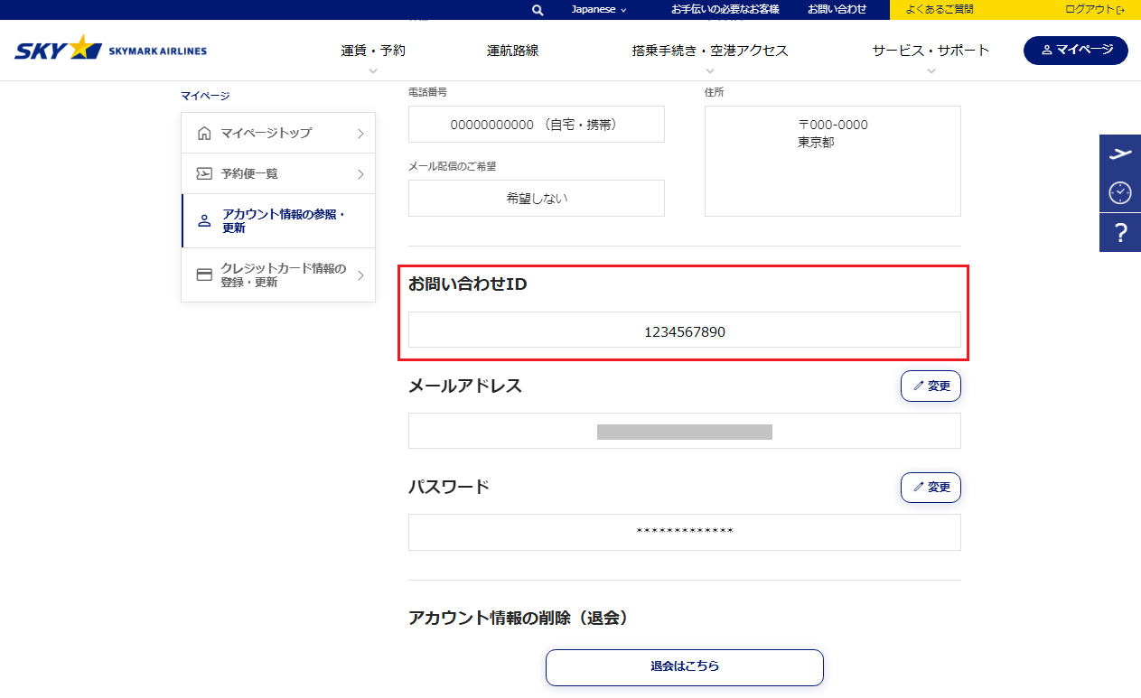Open the Japanese language dropdown
Viewport: 1141px width, 698px height.
click(598, 10)
